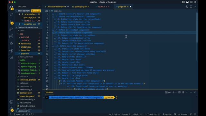Open the Accounts icon in the activity bar
206x116 pixels.
click(x=11, y=102)
